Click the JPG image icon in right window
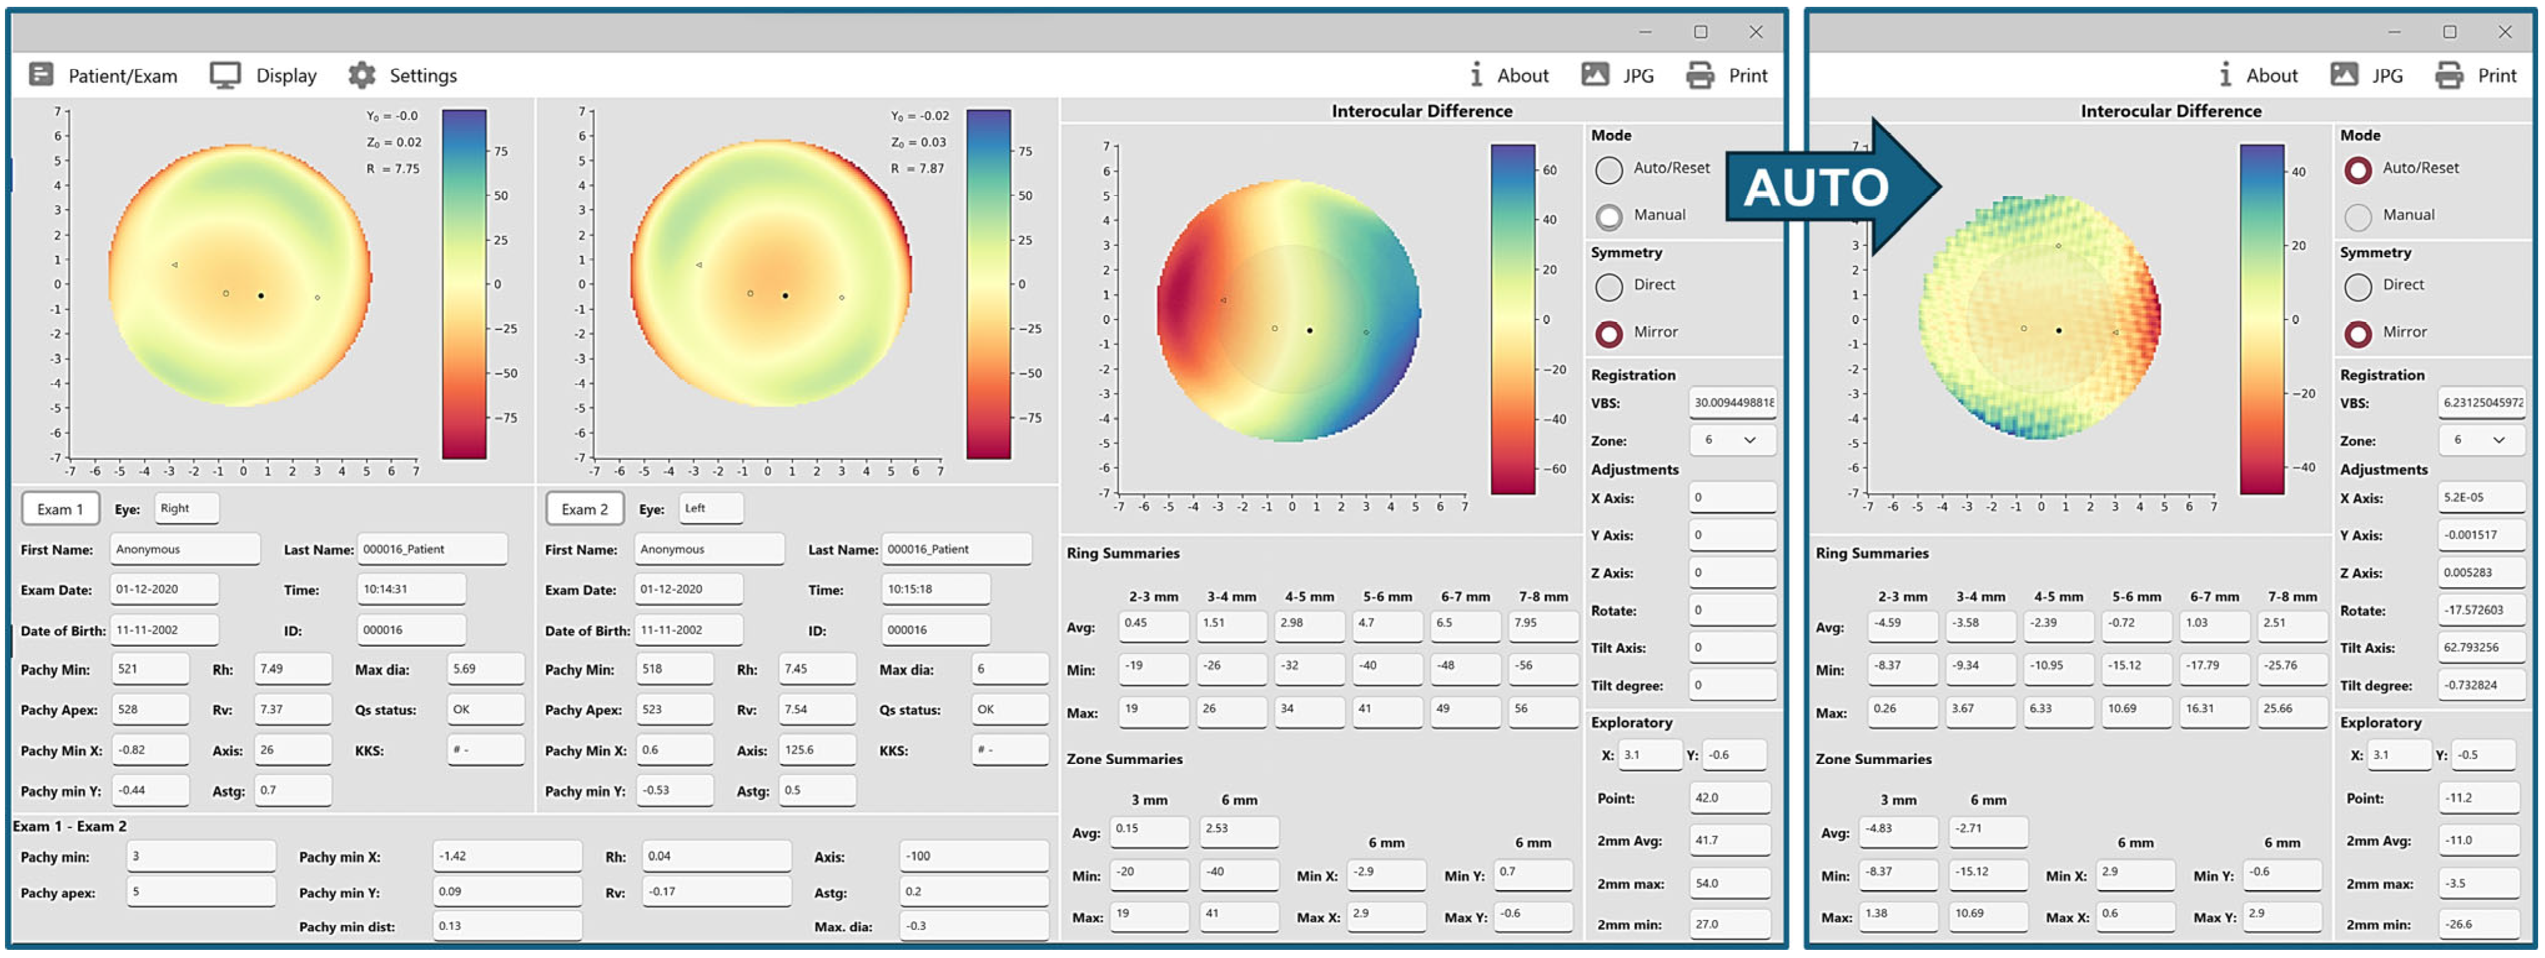 click(x=2343, y=75)
